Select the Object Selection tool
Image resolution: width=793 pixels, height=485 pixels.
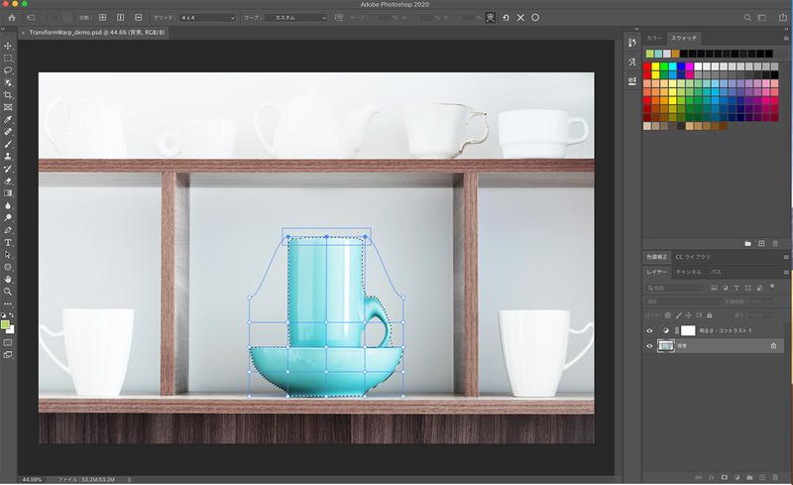(x=8, y=82)
